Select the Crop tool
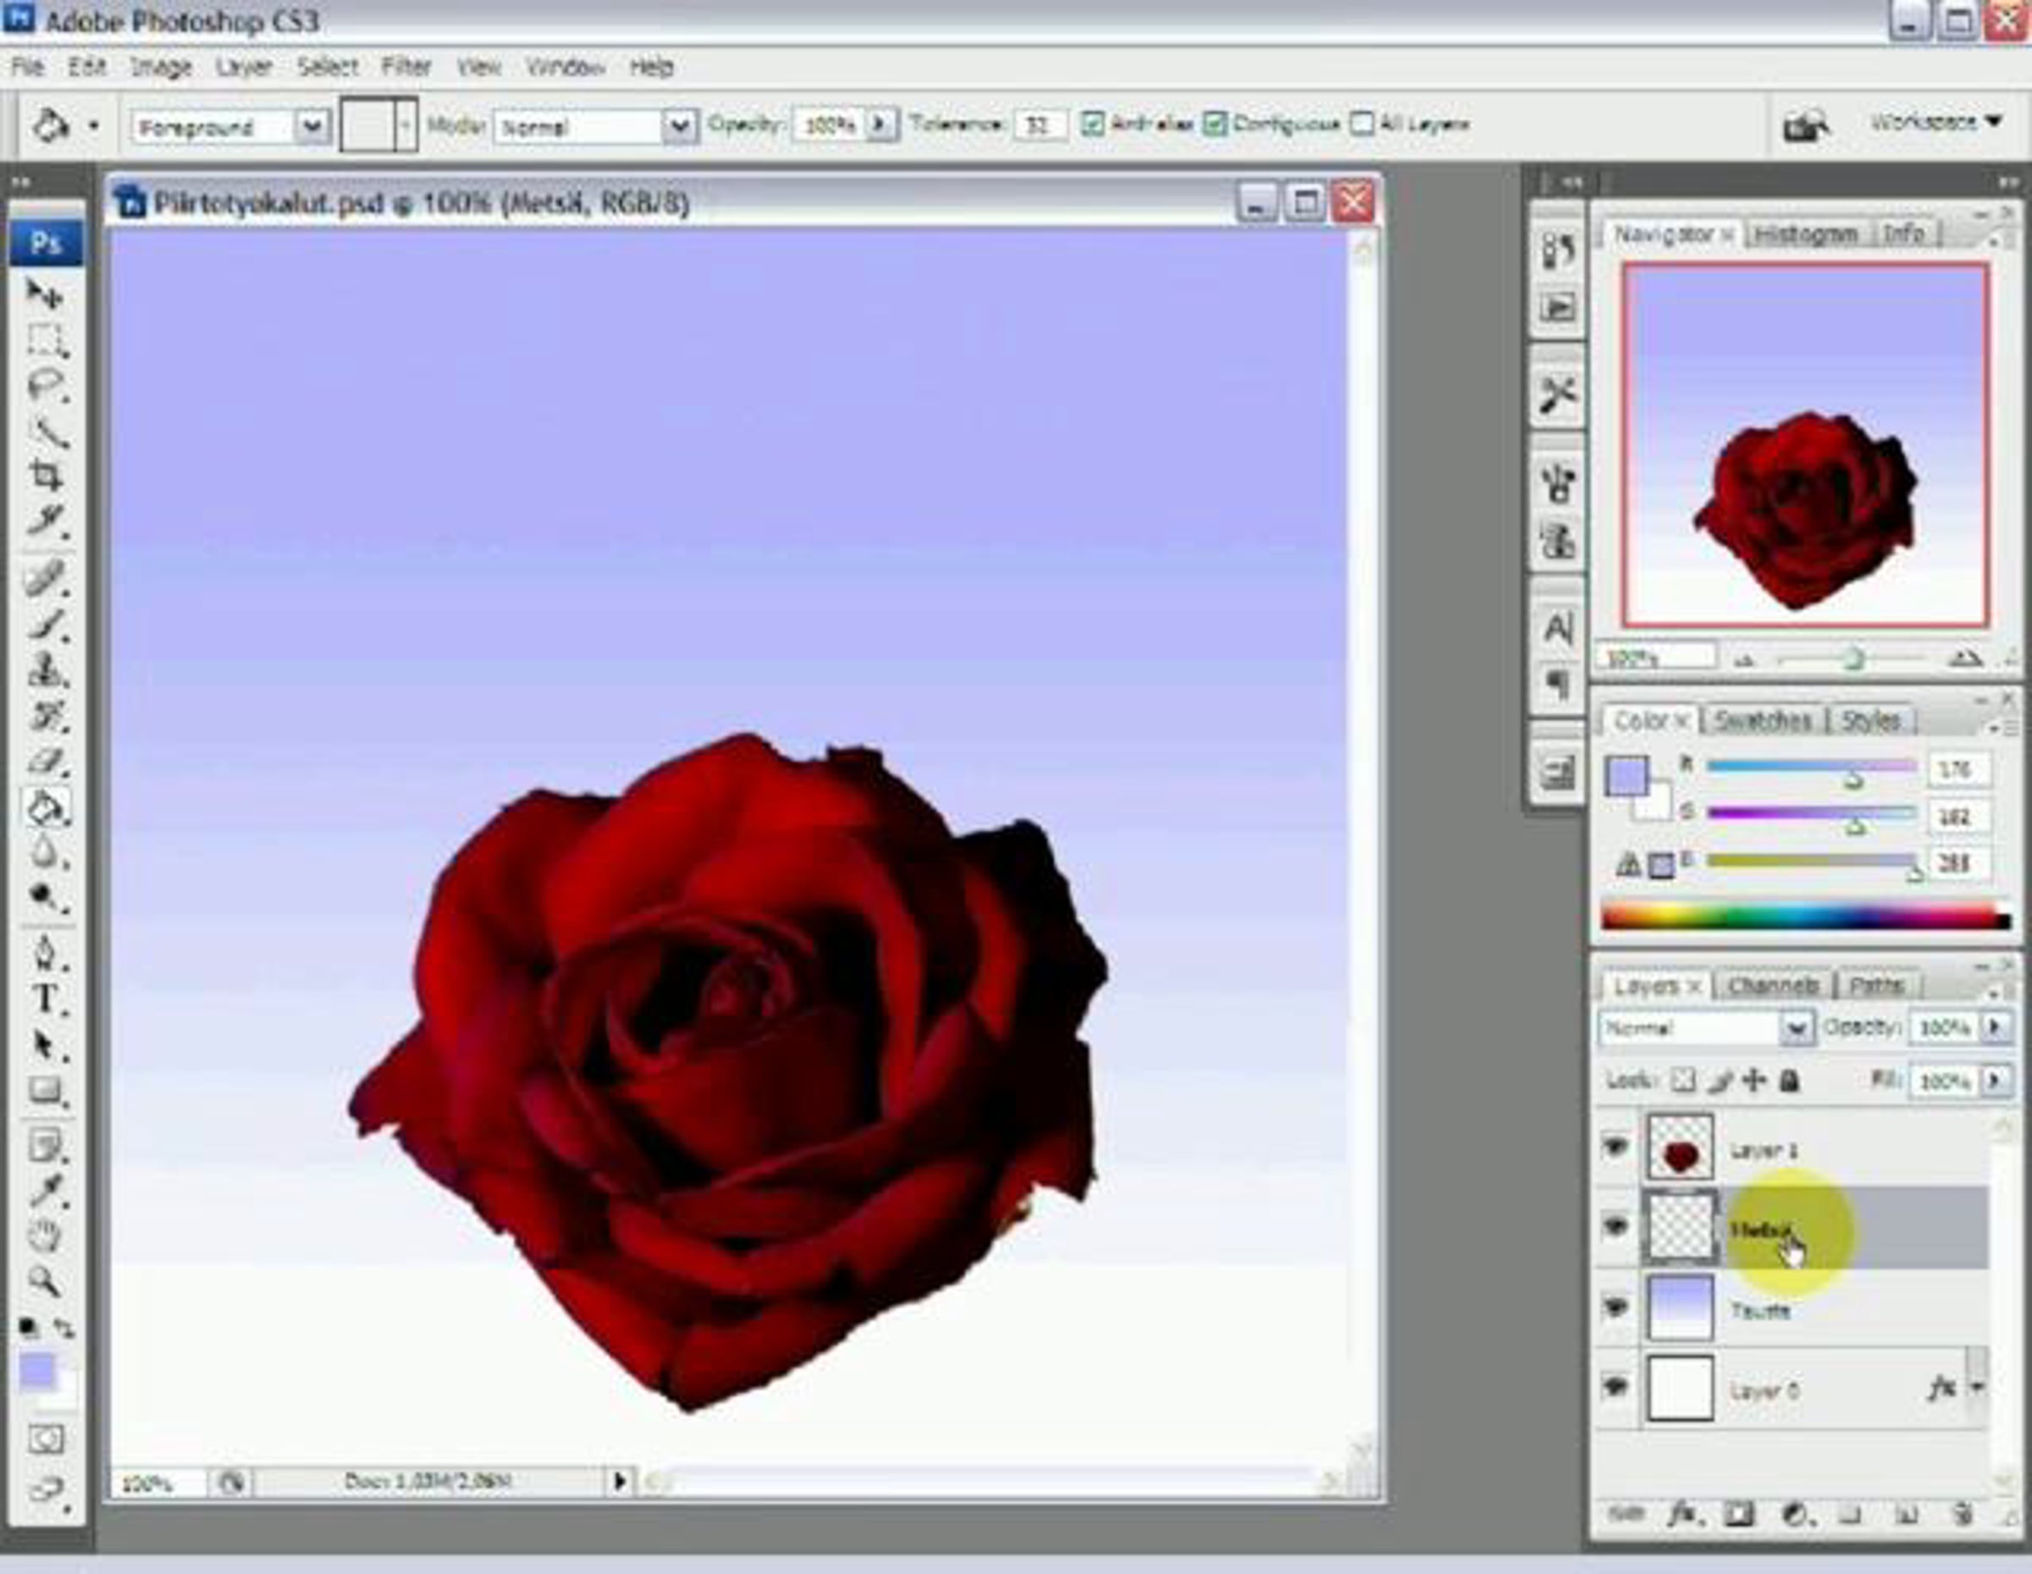Screen dimensions: 2032x1574 (x=45, y=475)
